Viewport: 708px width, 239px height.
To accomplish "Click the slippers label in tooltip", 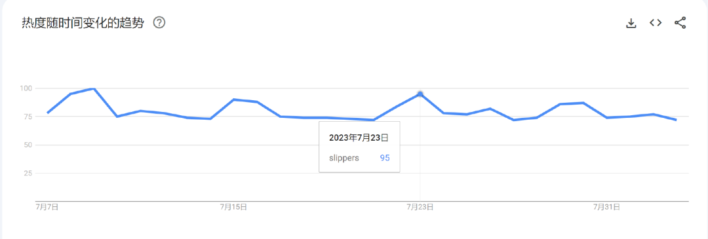I will point(344,158).
